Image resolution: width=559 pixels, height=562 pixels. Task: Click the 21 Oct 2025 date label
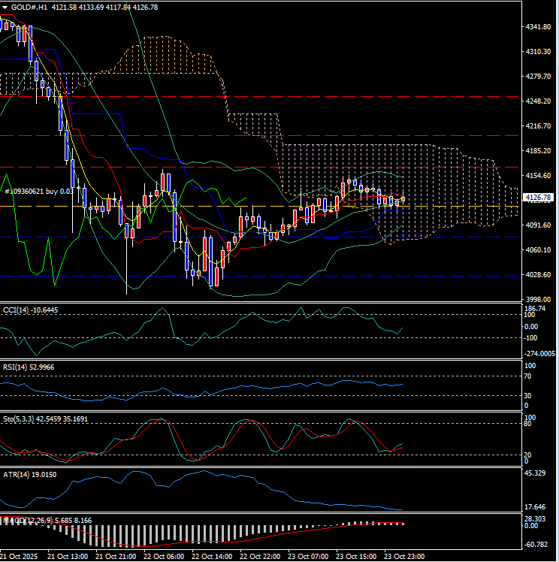[x=20, y=556]
